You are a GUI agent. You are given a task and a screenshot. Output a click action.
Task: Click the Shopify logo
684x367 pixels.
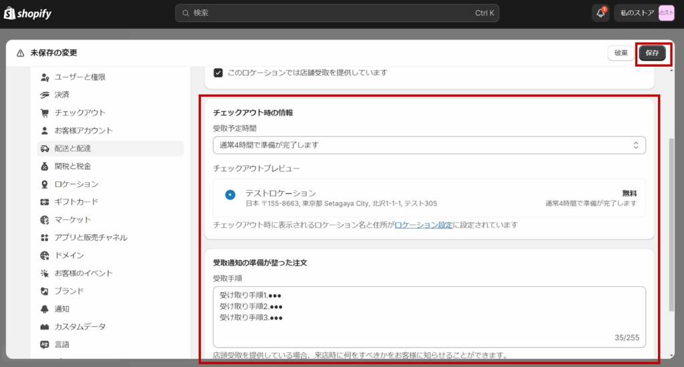[27, 13]
